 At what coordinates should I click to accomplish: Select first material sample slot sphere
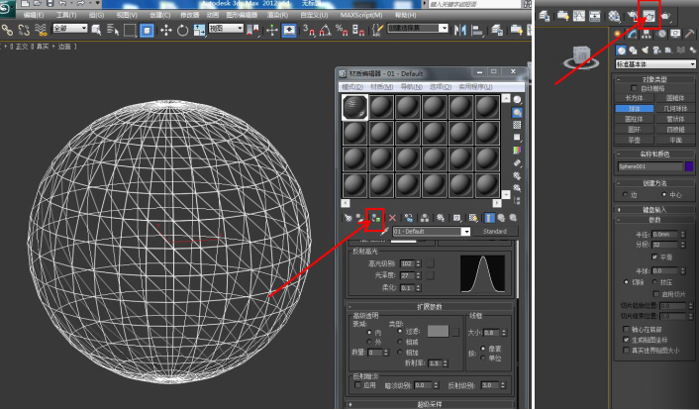click(354, 107)
